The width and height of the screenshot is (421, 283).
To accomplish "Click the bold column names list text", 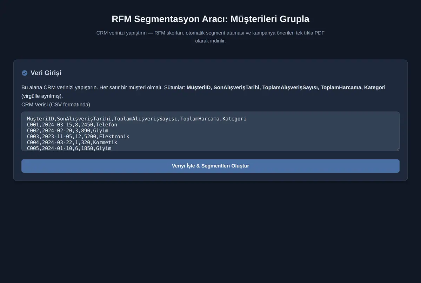I will [x=286, y=87].
